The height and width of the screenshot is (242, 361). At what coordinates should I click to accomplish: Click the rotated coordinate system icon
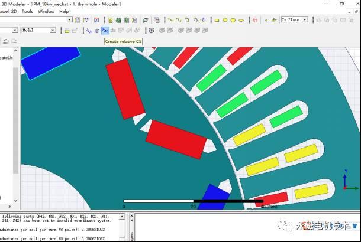(97, 30)
